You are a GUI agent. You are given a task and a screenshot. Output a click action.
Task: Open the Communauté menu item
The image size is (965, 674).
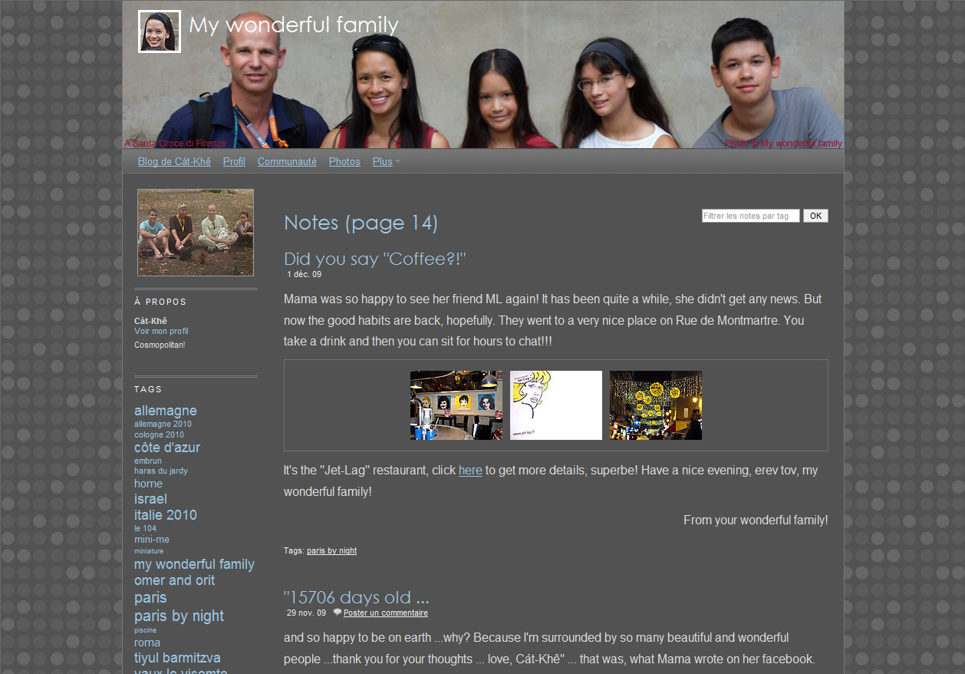[x=287, y=162]
